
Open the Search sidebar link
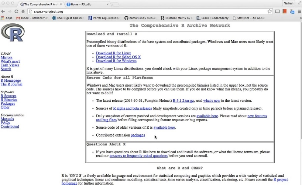pos(6,69)
